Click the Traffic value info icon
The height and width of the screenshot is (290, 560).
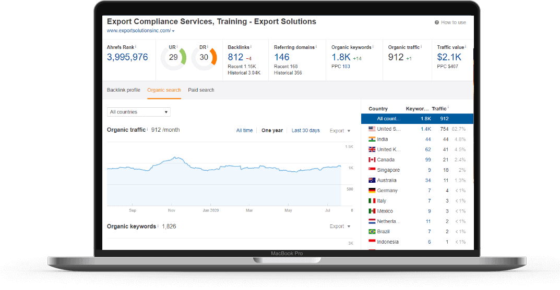point(466,46)
